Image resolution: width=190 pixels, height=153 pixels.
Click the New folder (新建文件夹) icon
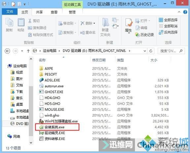pyautogui.click(x=105, y=27)
